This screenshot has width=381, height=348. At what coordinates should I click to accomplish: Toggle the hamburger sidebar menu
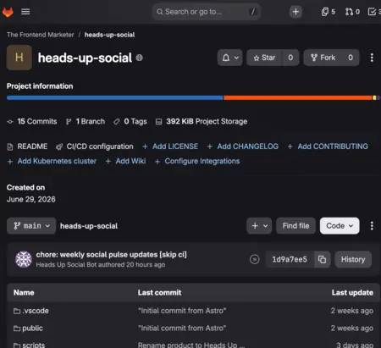[25, 12]
